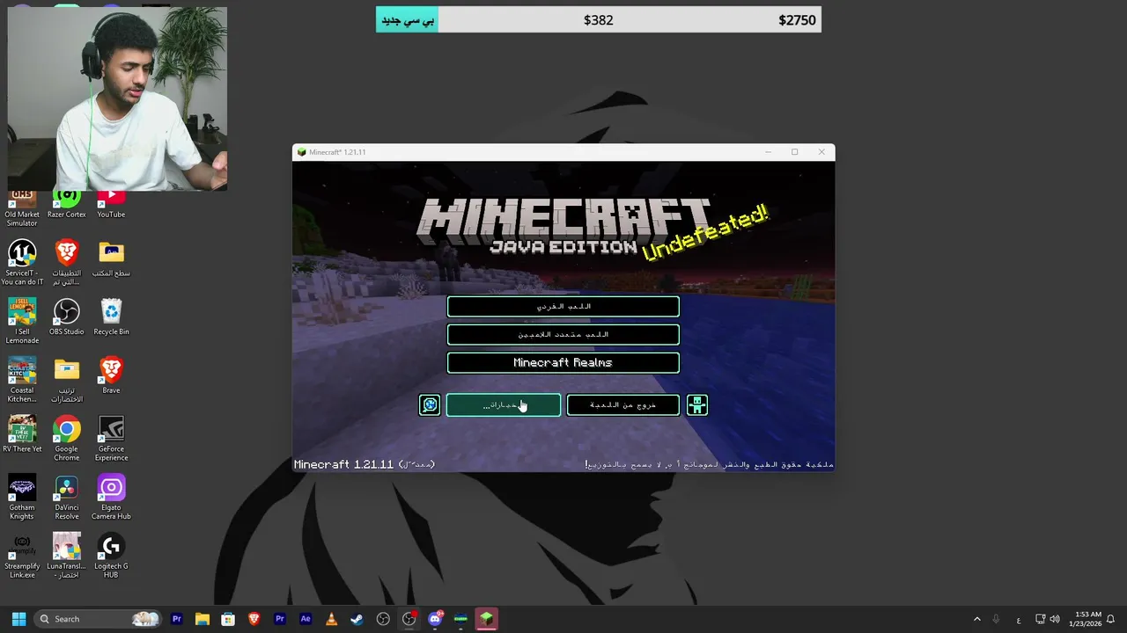Click the Multiplayer button in Minecraft menu
The width and height of the screenshot is (1127, 633).
pos(563,334)
